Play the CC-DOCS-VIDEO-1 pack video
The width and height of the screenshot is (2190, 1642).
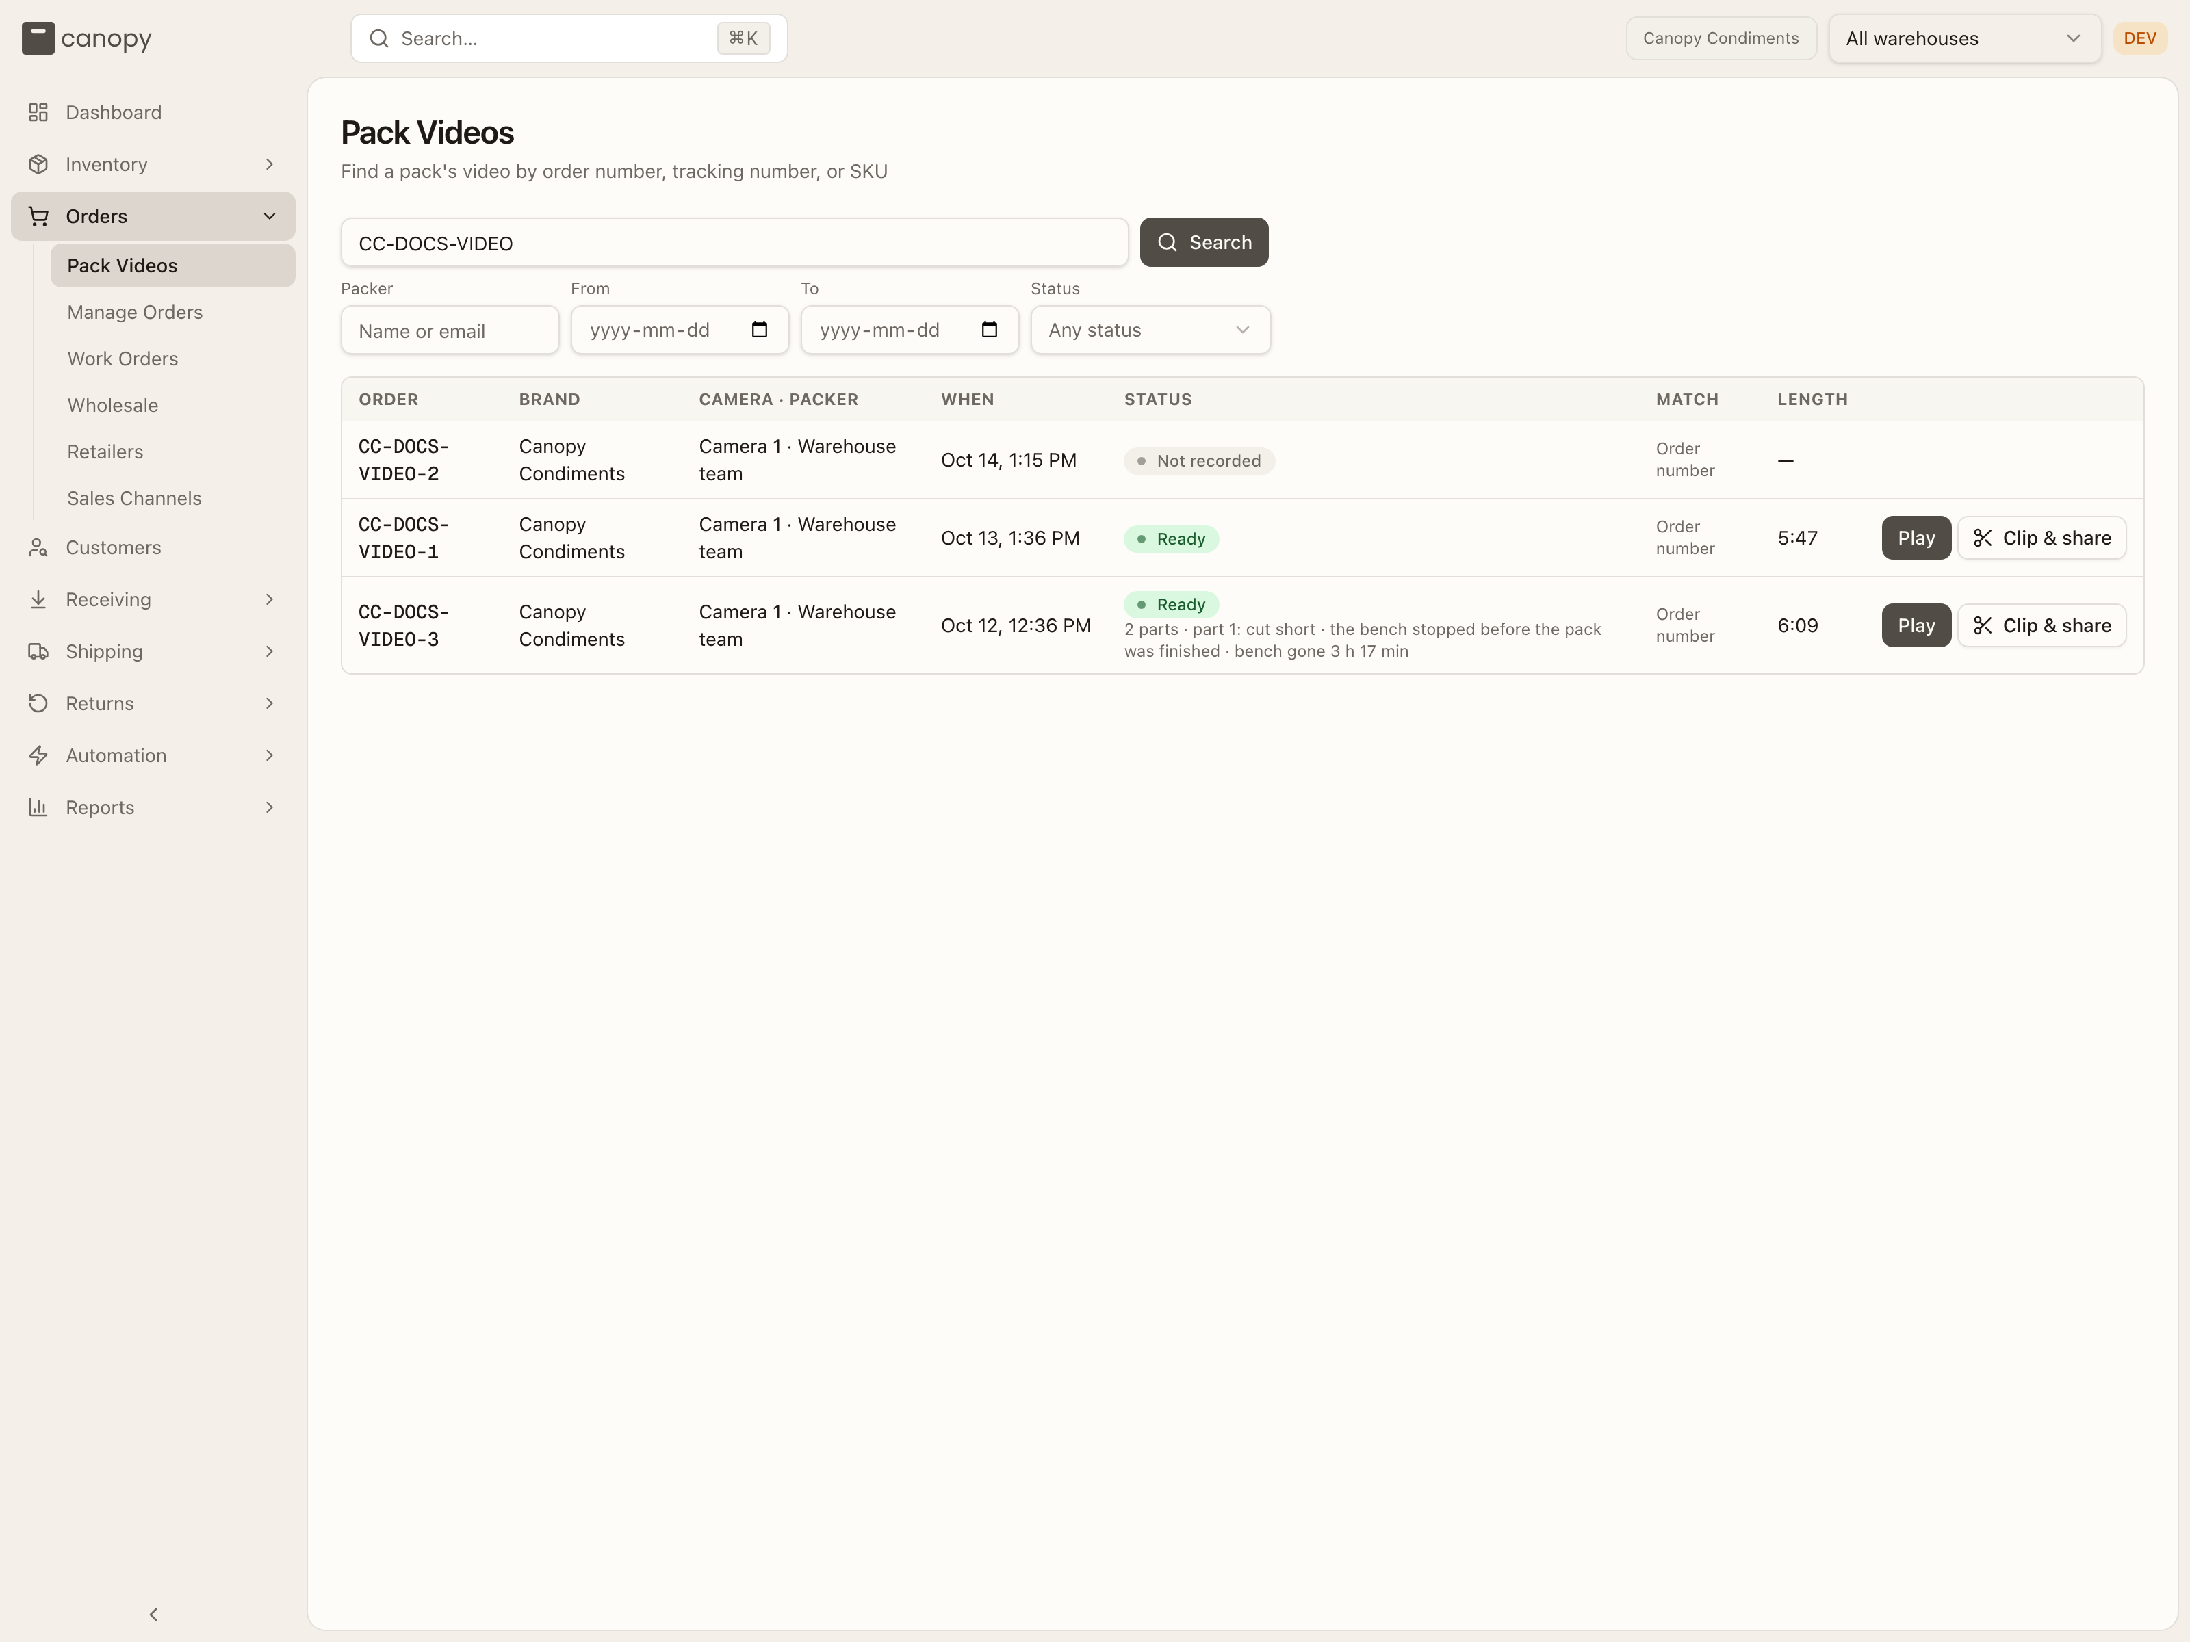[1916, 538]
